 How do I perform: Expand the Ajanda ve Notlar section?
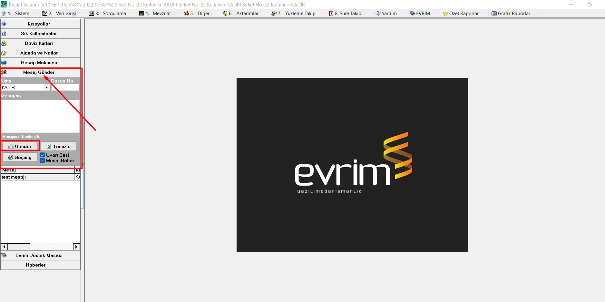[x=40, y=53]
